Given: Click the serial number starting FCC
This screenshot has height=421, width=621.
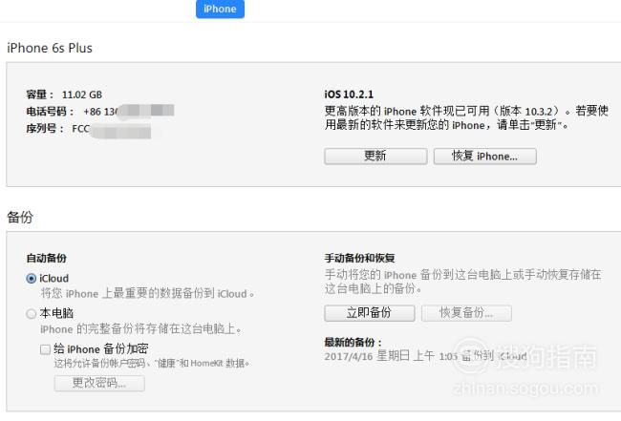Looking at the screenshot, I should pyautogui.click(x=111, y=129).
